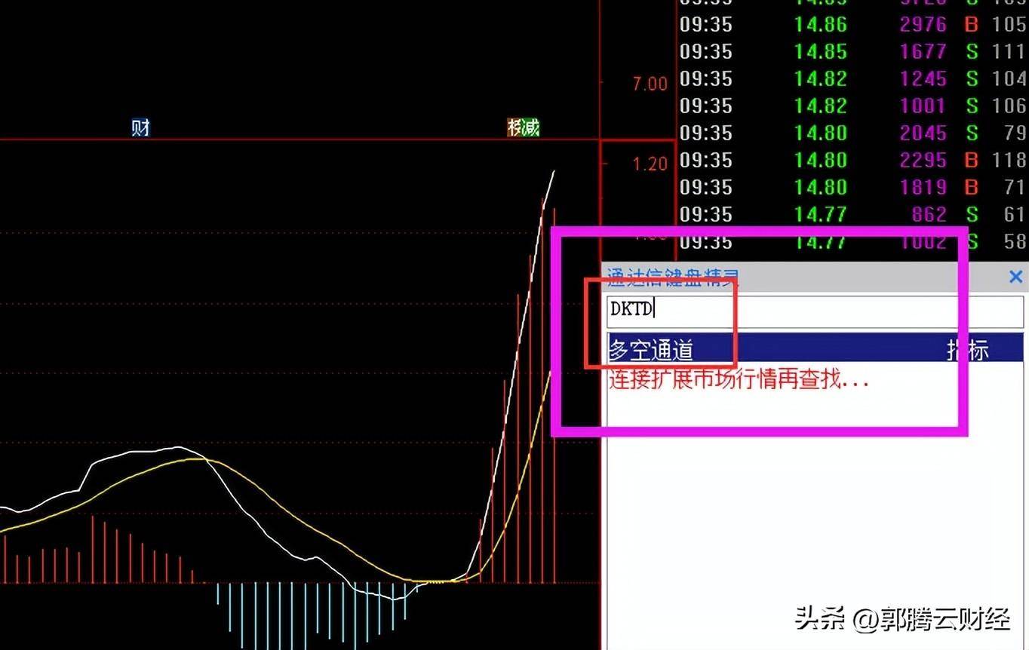
Task: Click the 09:35 time in the 2976 row
Action: (706, 25)
